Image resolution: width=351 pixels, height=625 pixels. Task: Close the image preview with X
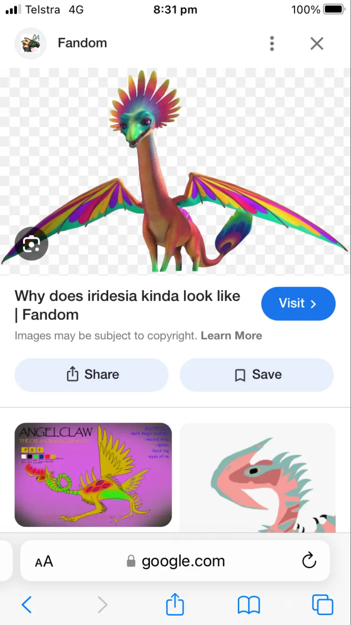(x=317, y=44)
